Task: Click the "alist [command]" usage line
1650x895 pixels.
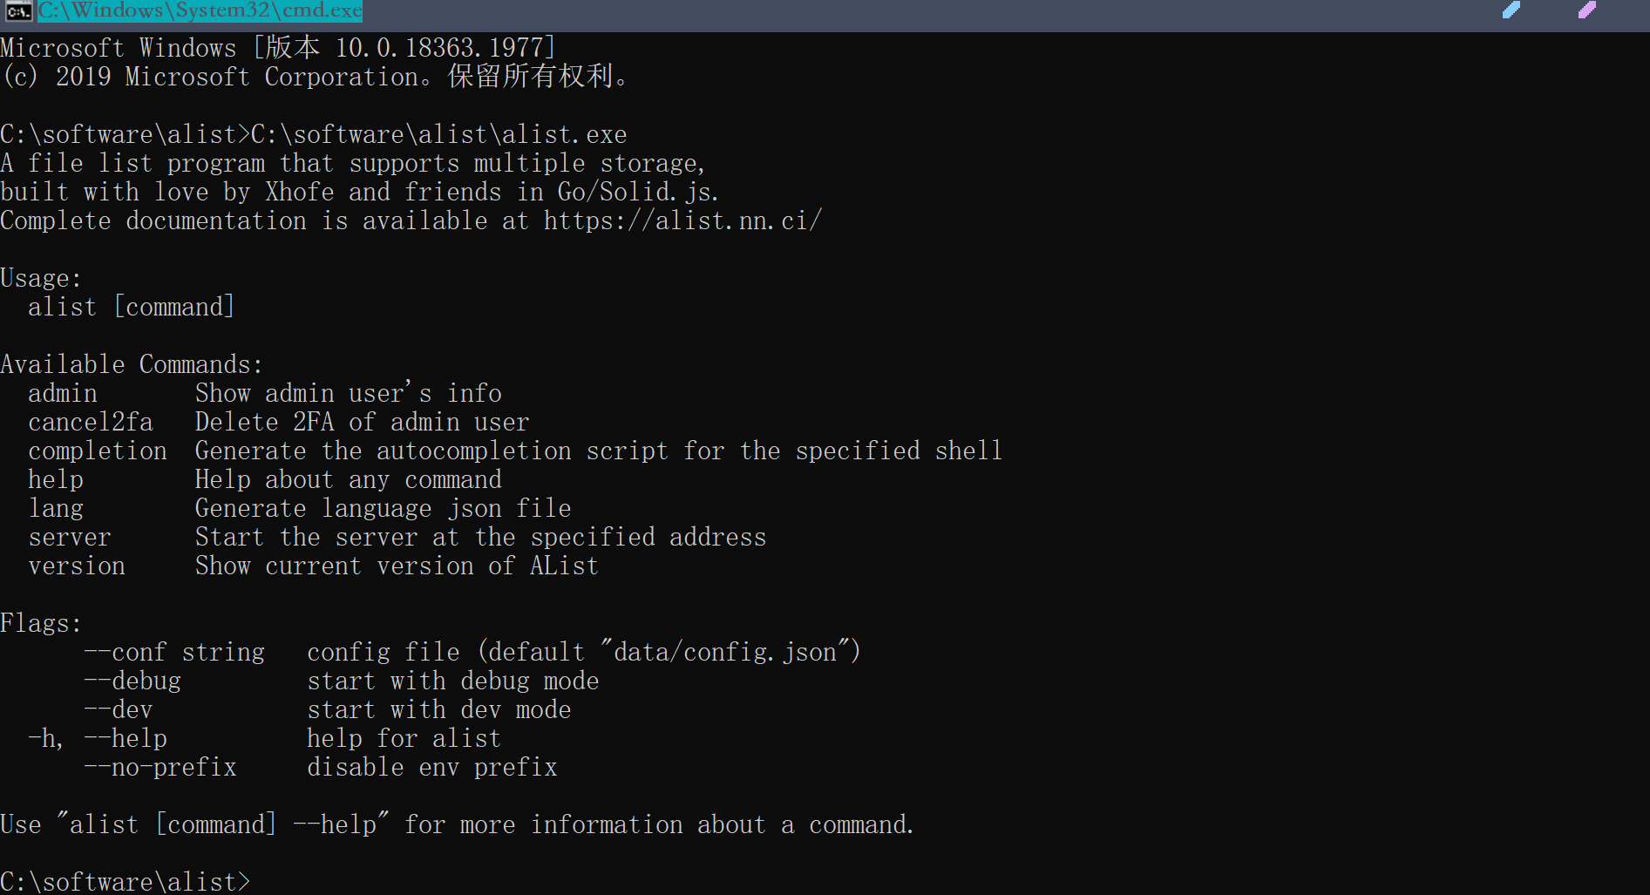Action: (131, 308)
